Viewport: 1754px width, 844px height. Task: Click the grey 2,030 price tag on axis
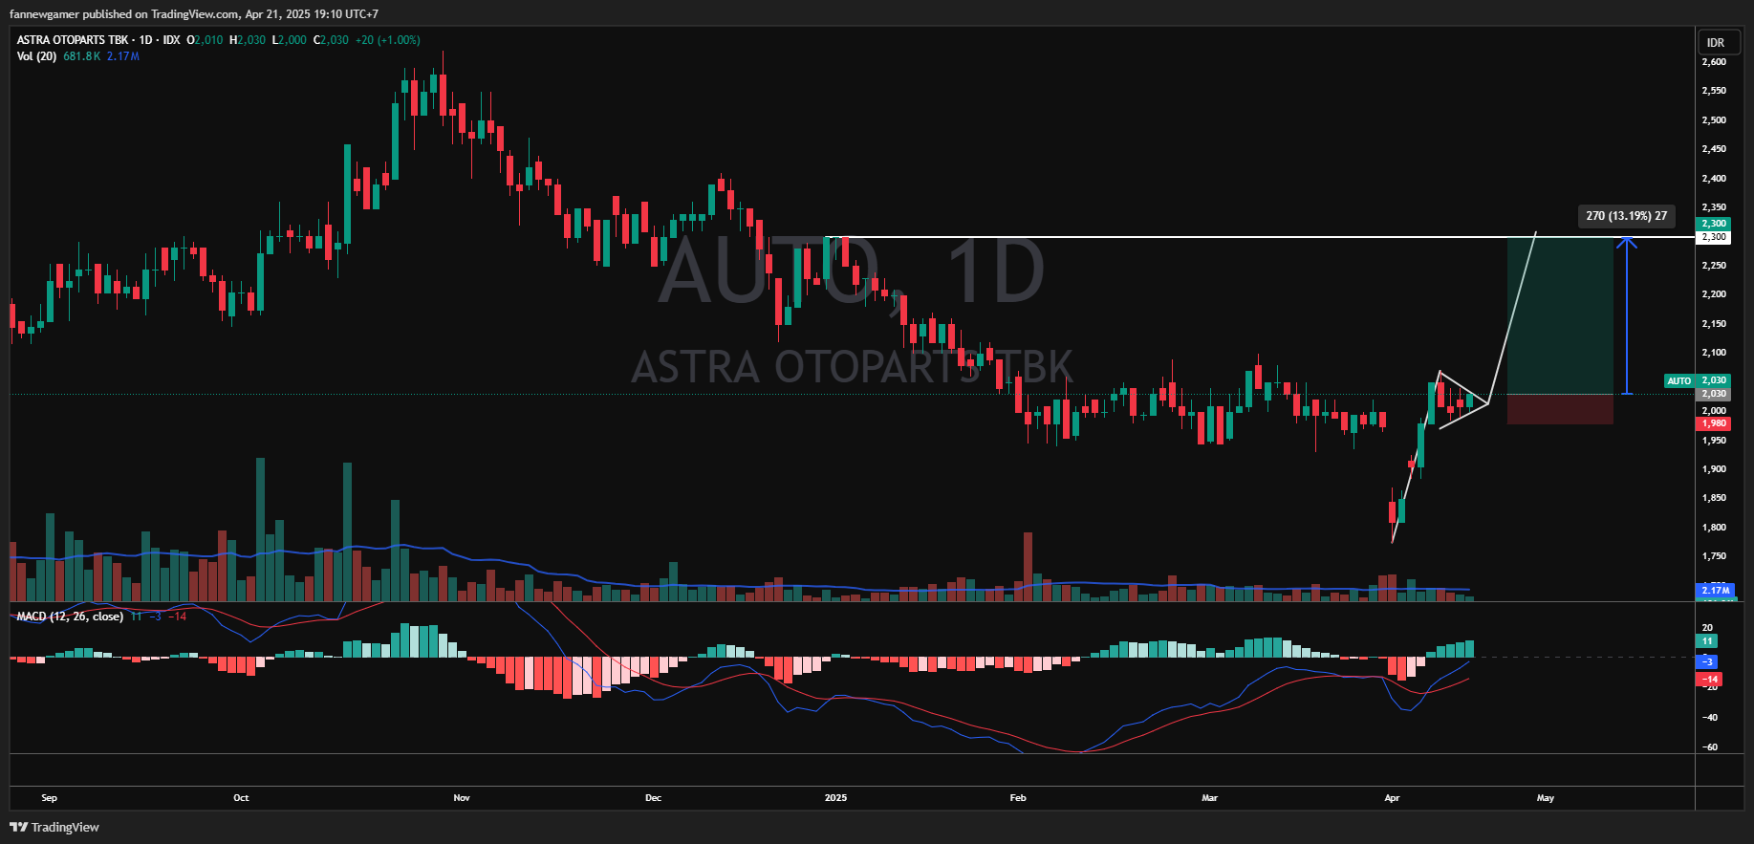pos(1713,394)
